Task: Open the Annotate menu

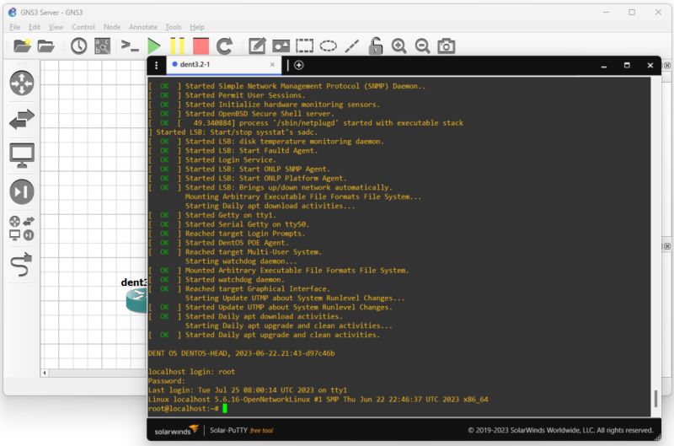Action: pyautogui.click(x=143, y=27)
